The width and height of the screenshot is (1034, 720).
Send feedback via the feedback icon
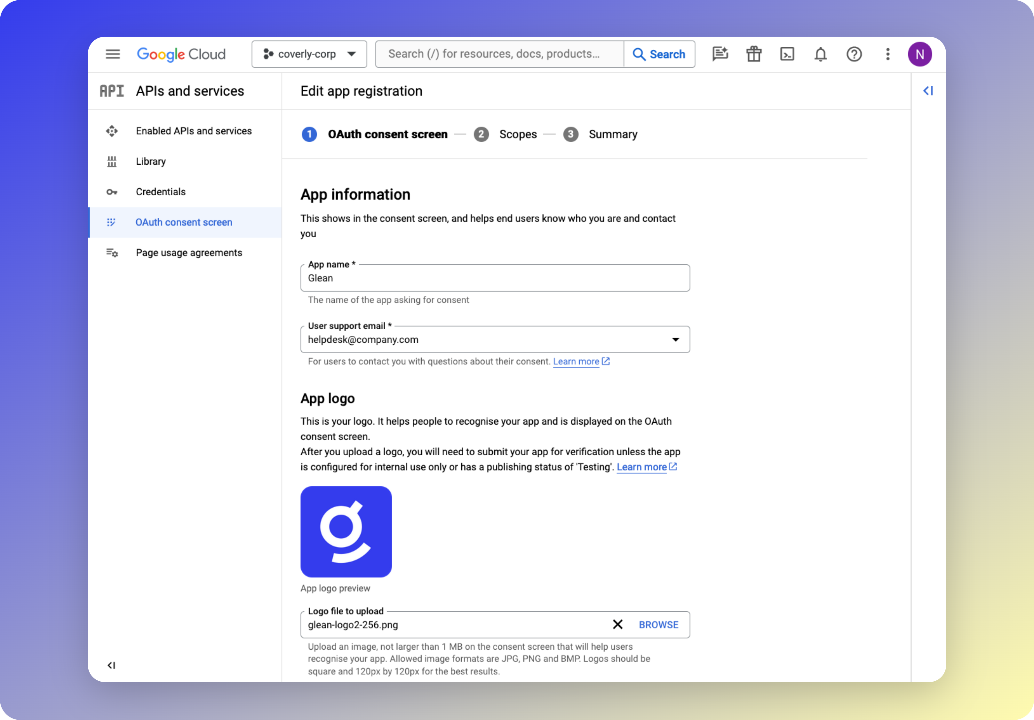coord(720,54)
